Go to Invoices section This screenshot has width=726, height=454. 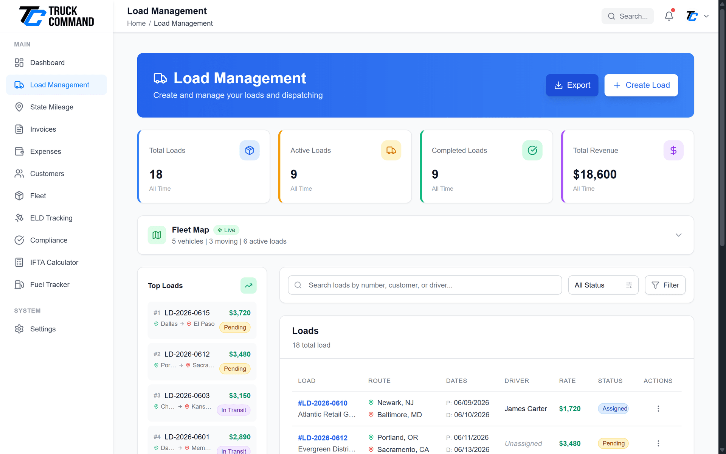pyautogui.click(x=56, y=129)
